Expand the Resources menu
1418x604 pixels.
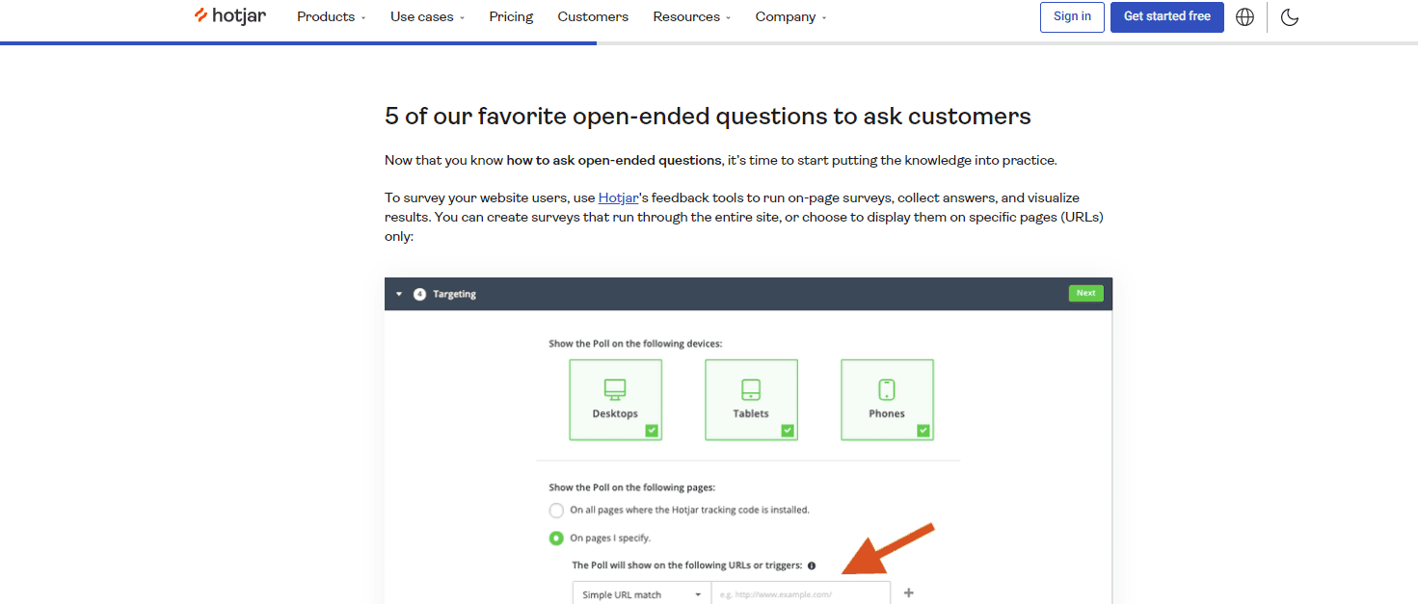click(691, 17)
